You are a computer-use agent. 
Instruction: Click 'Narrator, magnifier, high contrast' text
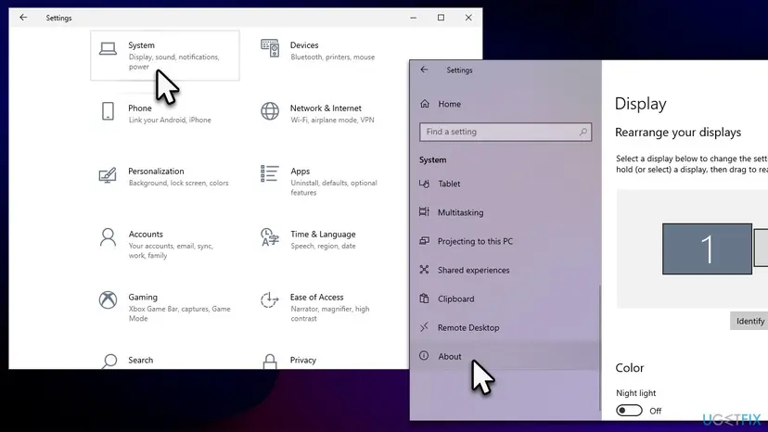[329, 313]
